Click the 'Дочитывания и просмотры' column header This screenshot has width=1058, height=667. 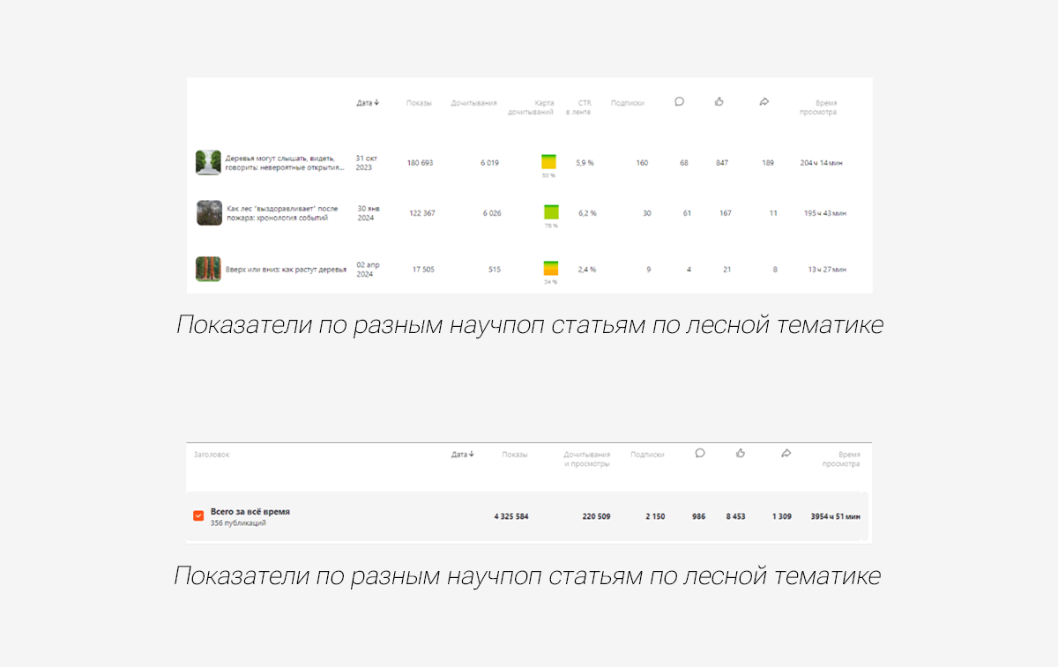[x=586, y=459]
